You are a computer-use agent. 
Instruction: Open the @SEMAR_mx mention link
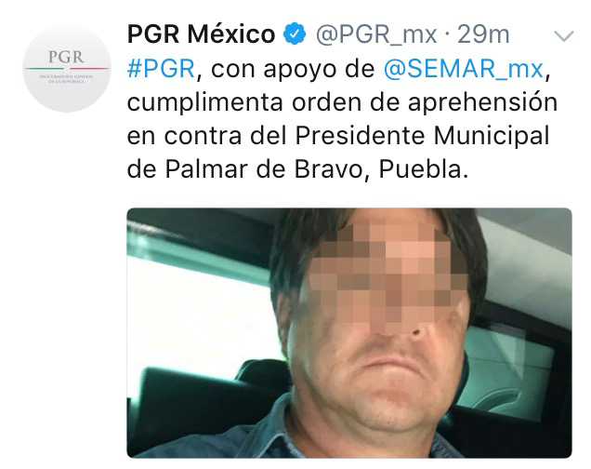click(463, 69)
